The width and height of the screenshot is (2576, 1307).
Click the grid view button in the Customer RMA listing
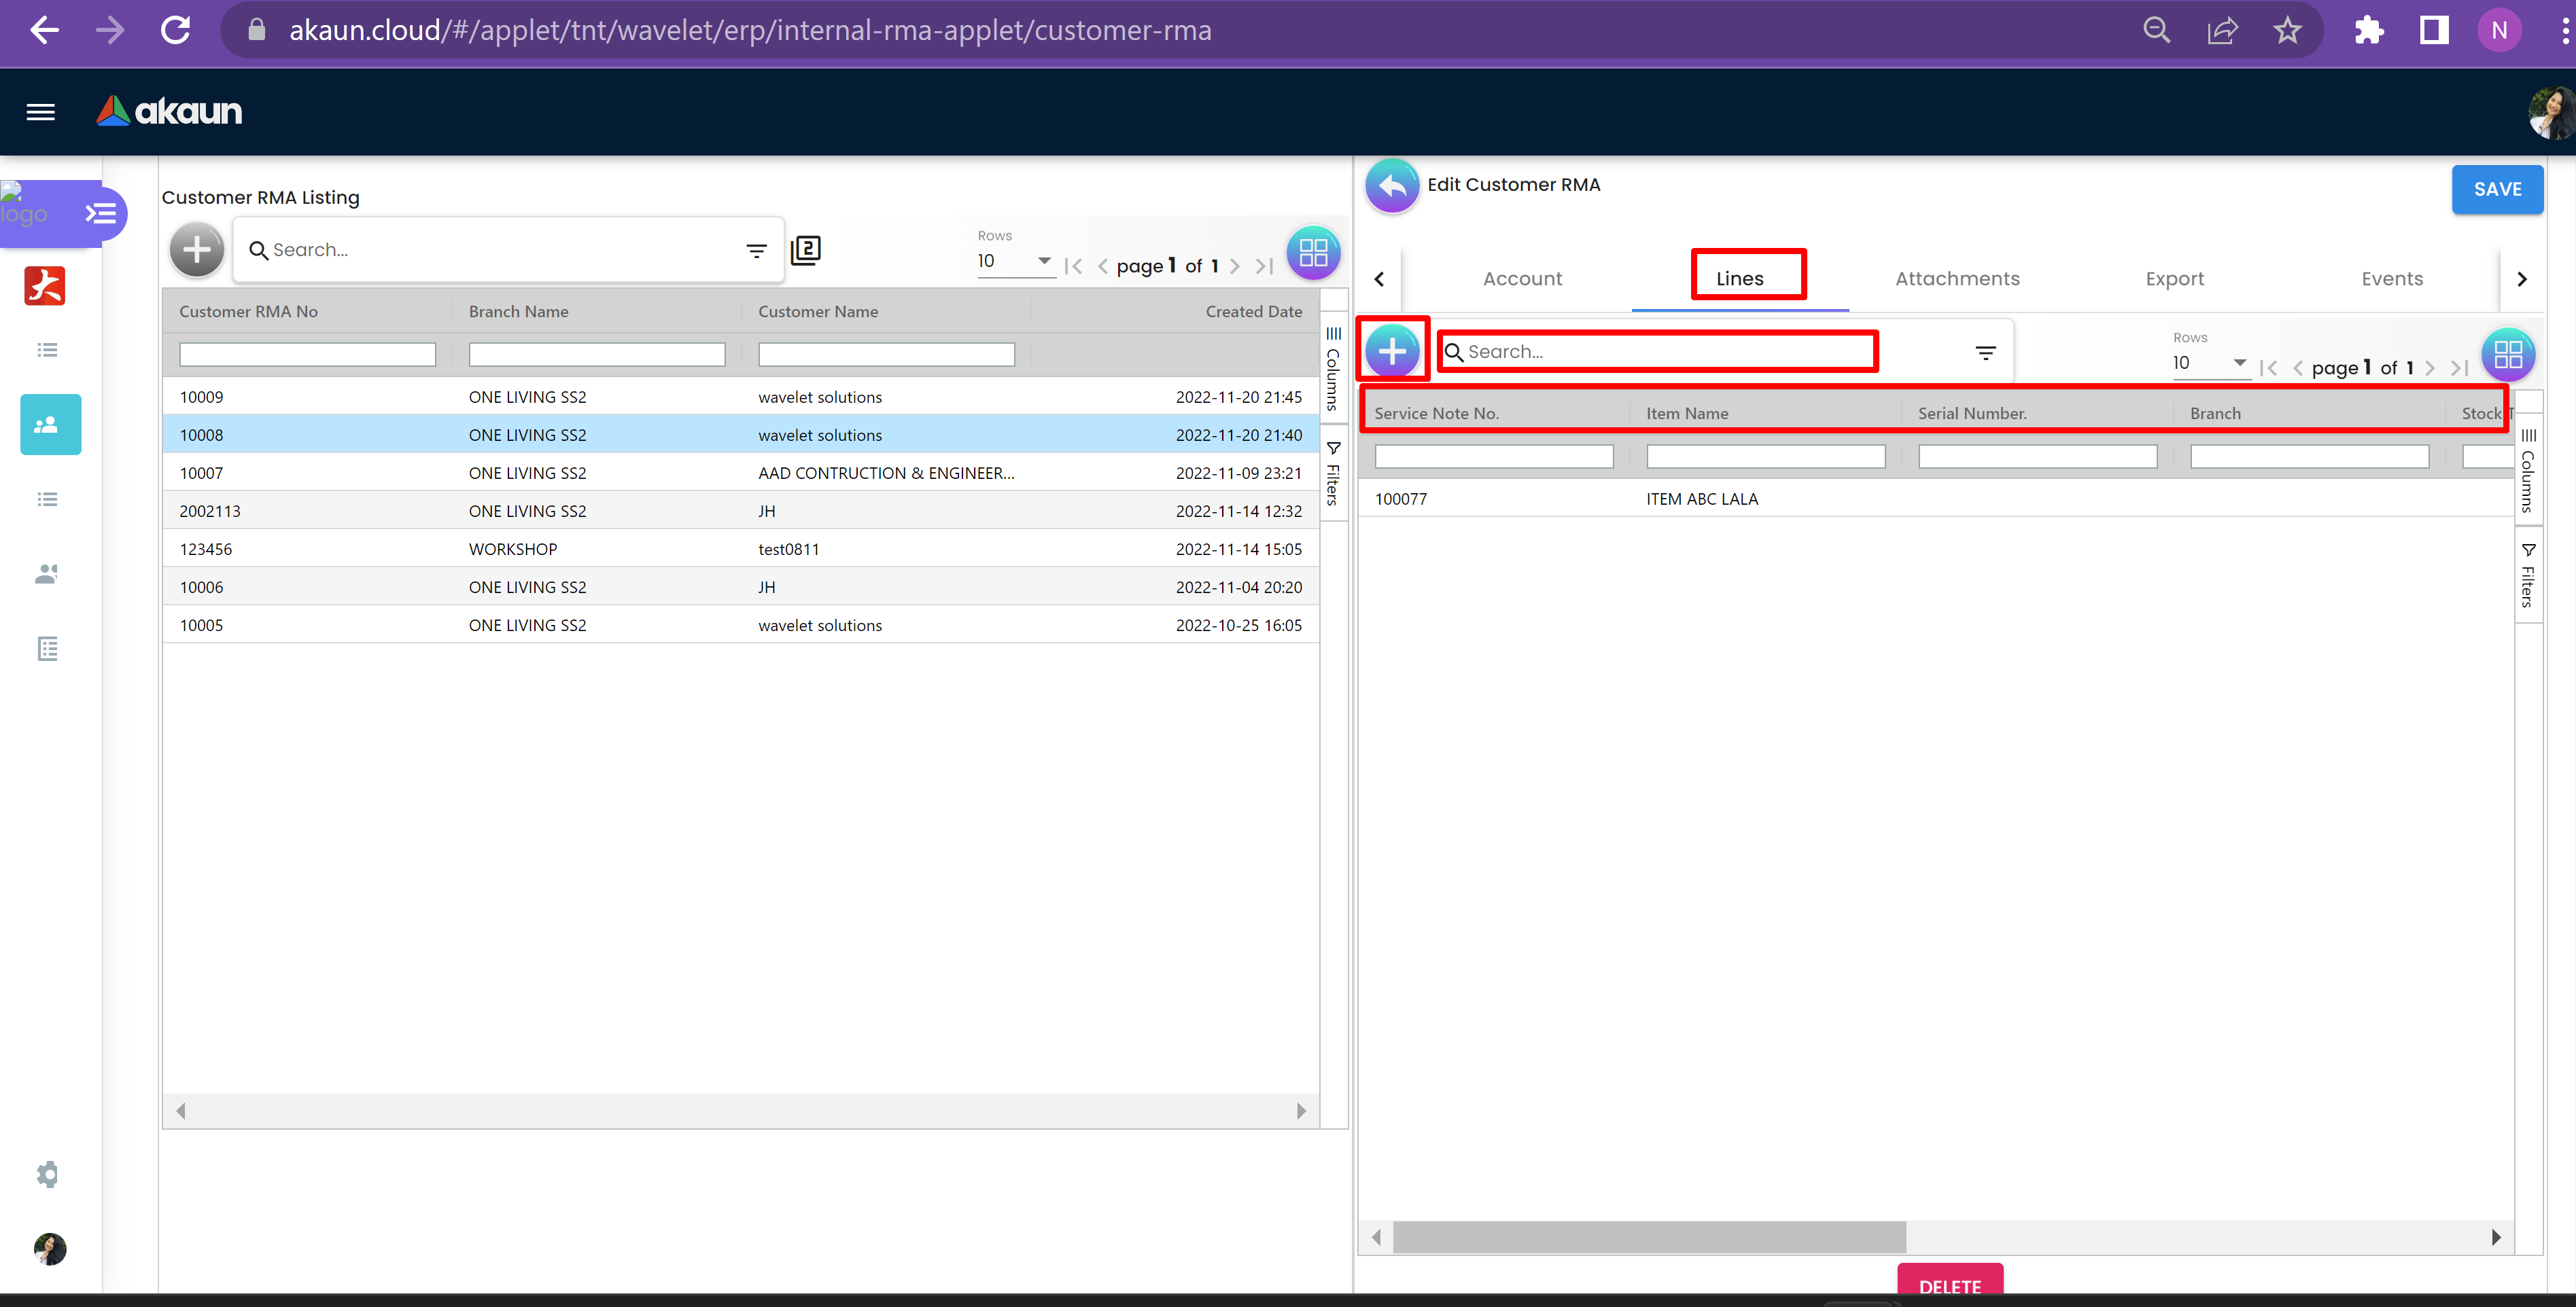point(1312,253)
